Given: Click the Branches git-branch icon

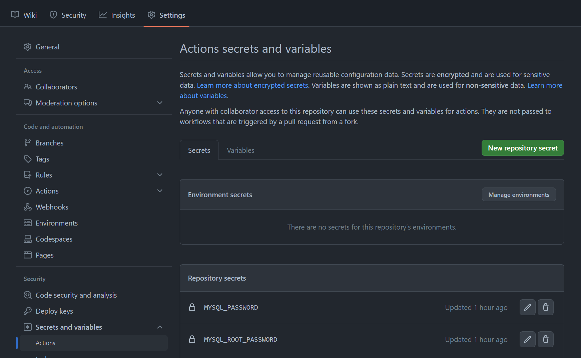Looking at the screenshot, I should [x=28, y=143].
